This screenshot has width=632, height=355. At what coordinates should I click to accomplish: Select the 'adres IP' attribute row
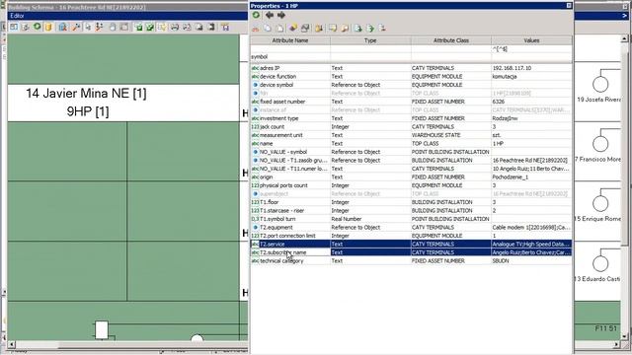pos(411,68)
